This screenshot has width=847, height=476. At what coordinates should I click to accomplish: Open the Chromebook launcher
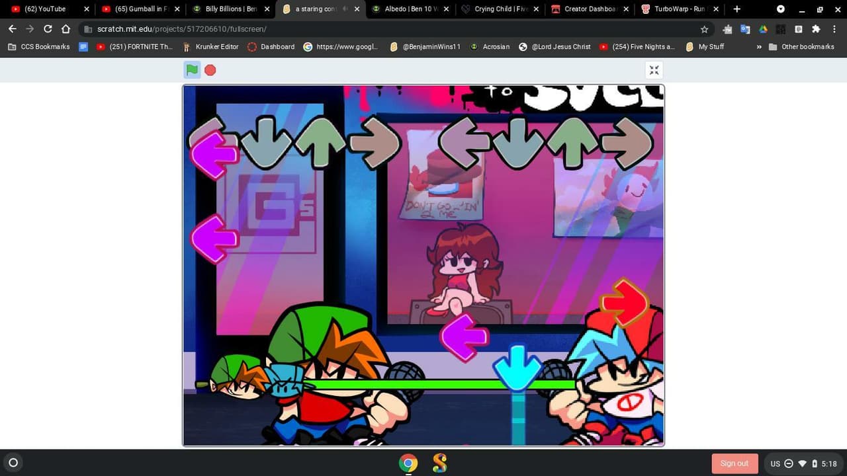(x=13, y=463)
